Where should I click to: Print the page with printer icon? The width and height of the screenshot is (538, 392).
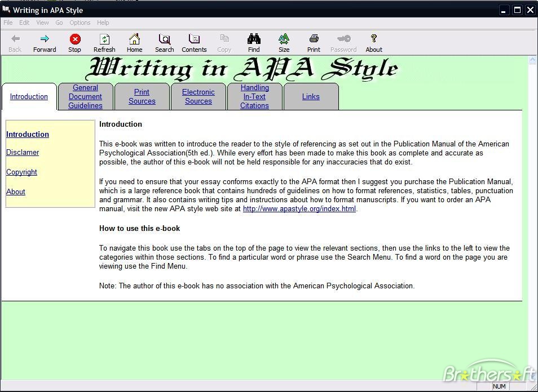tap(314, 39)
